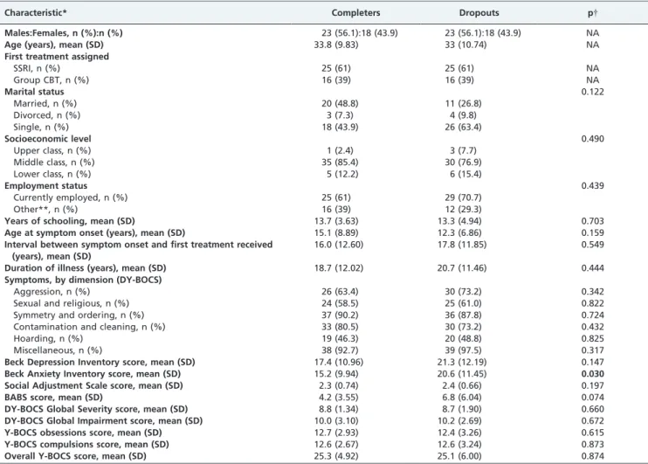Select the 'BABS score, mean (SD)' row label
Screen dimensions: 648x464
[x=53, y=398]
